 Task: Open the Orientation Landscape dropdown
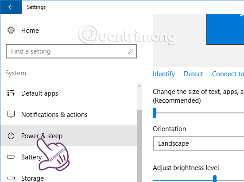198,143
